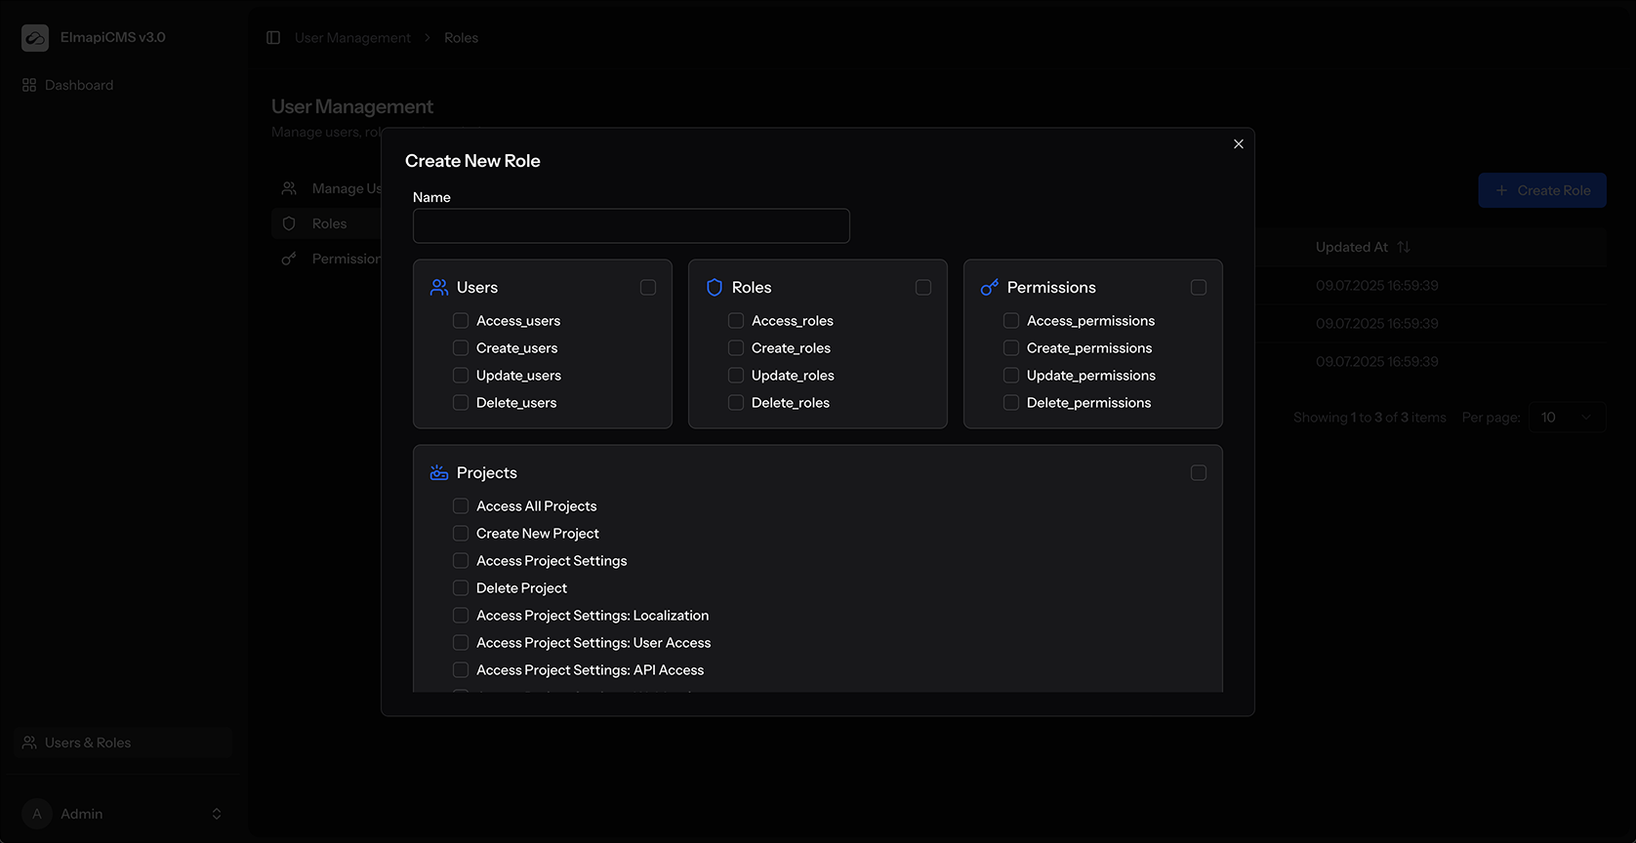Close the Create New Role dialog
The height and width of the screenshot is (843, 1636).
point(1239,143)
